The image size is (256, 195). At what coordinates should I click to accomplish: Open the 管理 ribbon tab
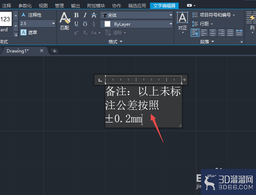59,6
